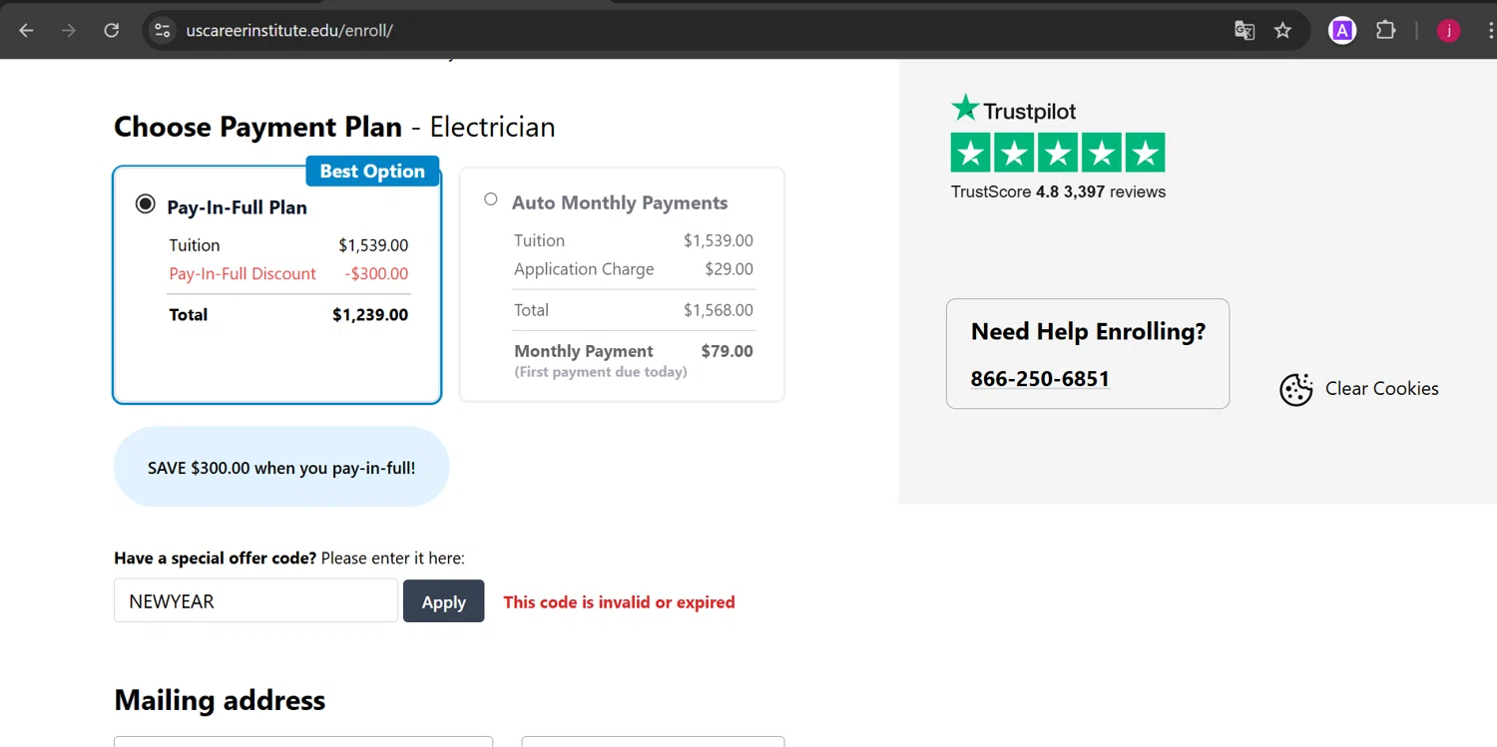Screen dimensions: 1497x747
Task: Click the special offer code input field
Action: (x=255, y=601)
